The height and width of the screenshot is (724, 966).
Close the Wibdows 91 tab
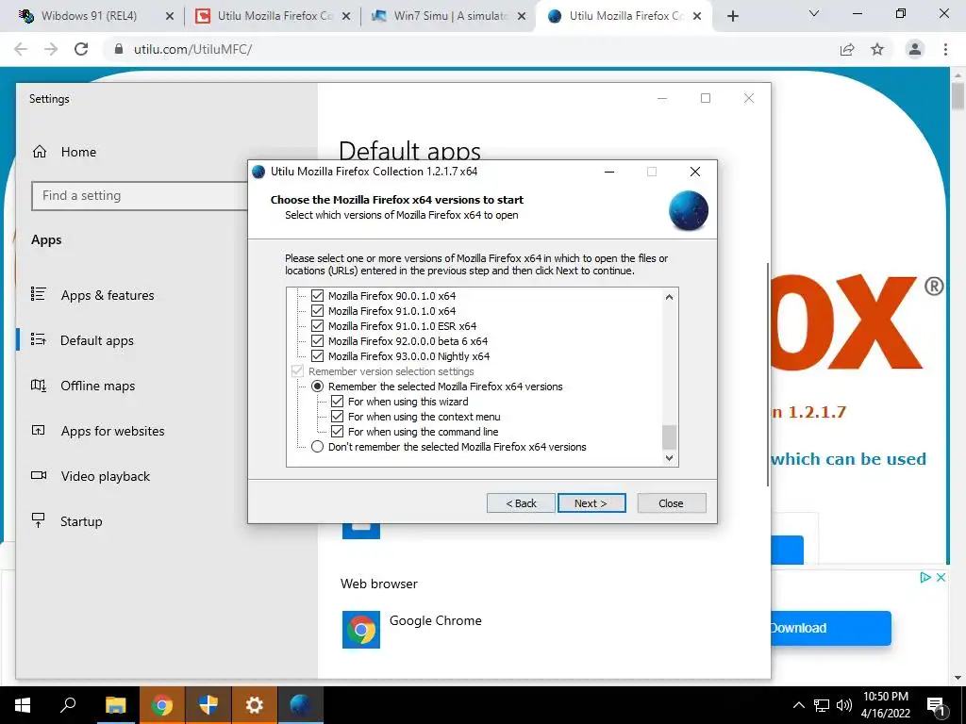pyautogui.click(x=170, y=16)
